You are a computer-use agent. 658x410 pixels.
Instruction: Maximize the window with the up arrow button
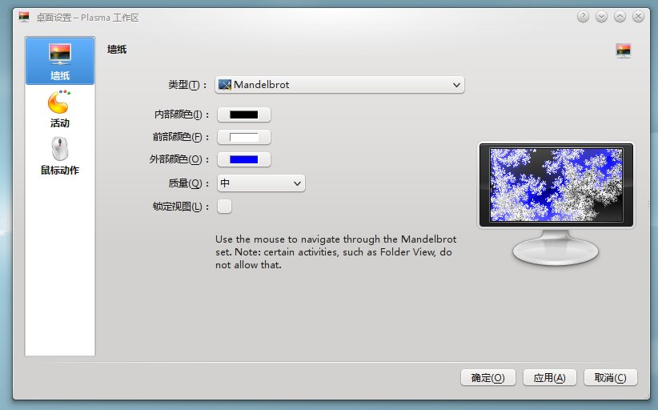[620, 17]
